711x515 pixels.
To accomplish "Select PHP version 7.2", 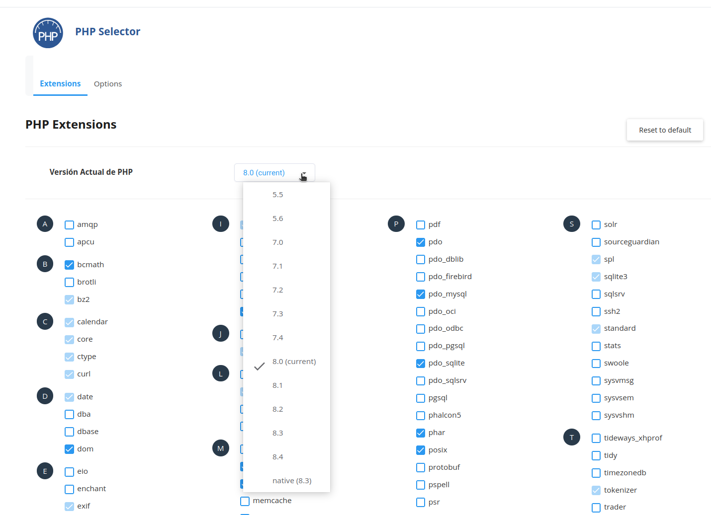I will pyautogui.click(x=286, y=290).
